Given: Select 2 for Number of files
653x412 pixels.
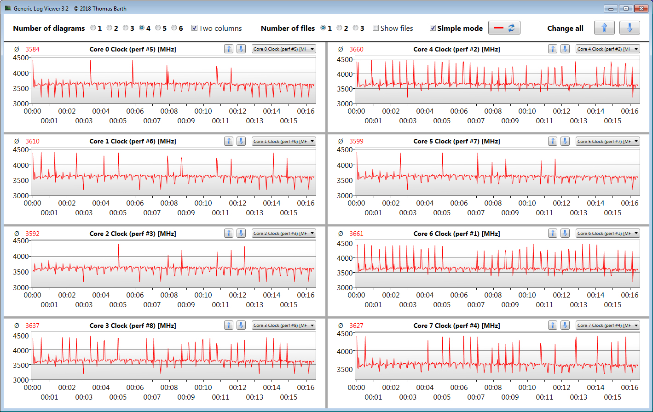Looking at the screenshot, I should click(x=339, y=28).
